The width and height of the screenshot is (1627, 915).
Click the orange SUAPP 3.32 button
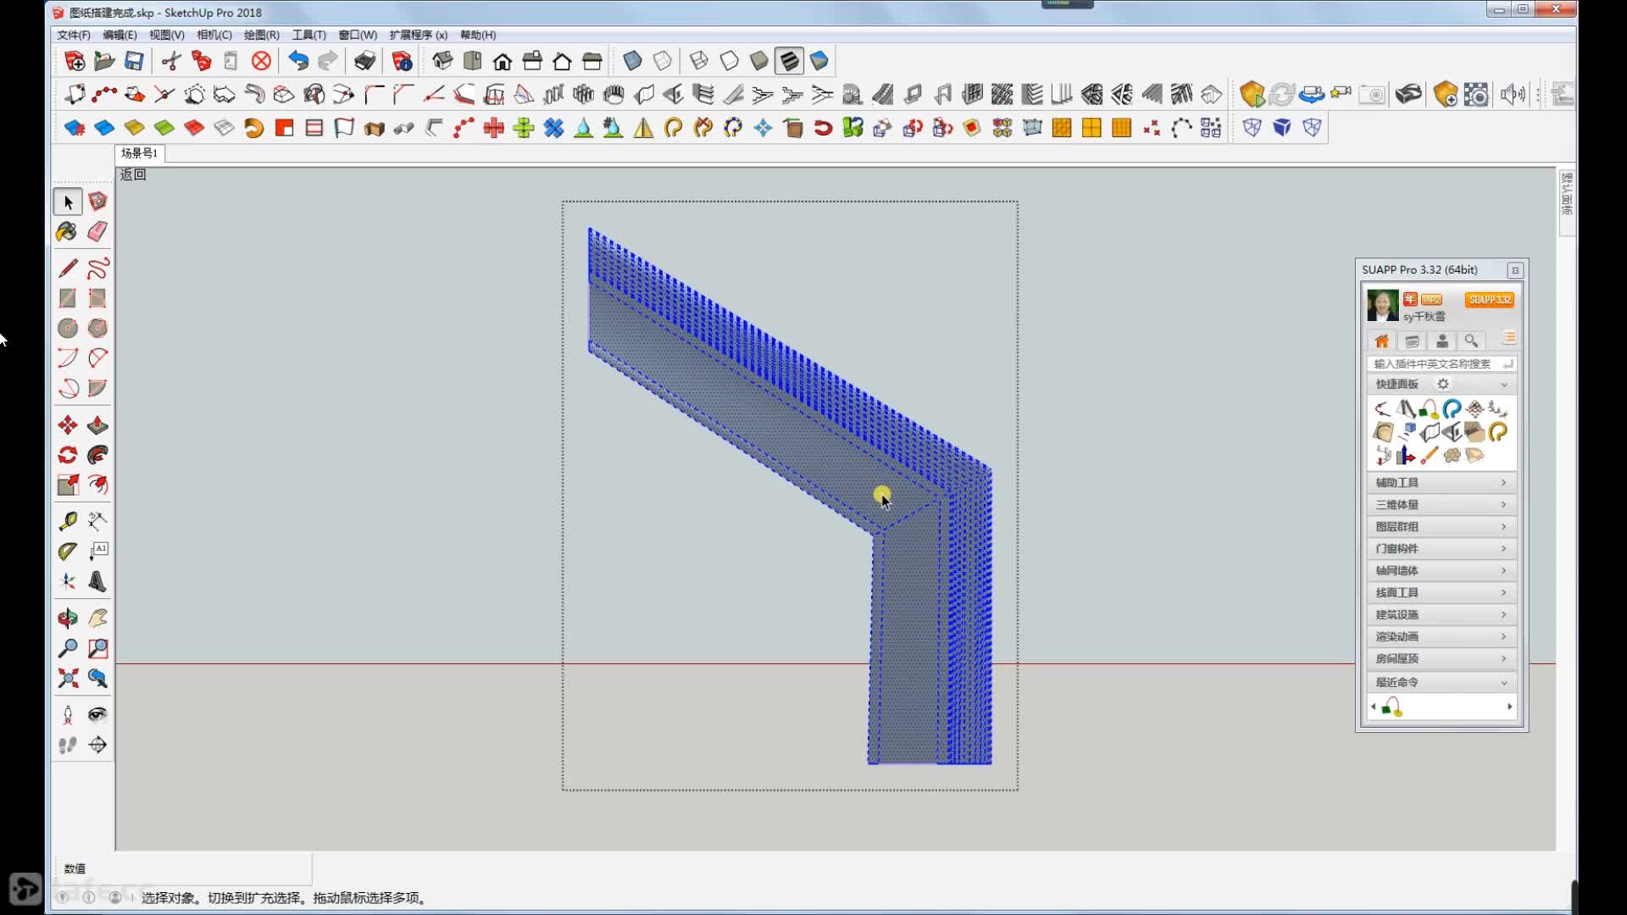(x=1490, y=299)
